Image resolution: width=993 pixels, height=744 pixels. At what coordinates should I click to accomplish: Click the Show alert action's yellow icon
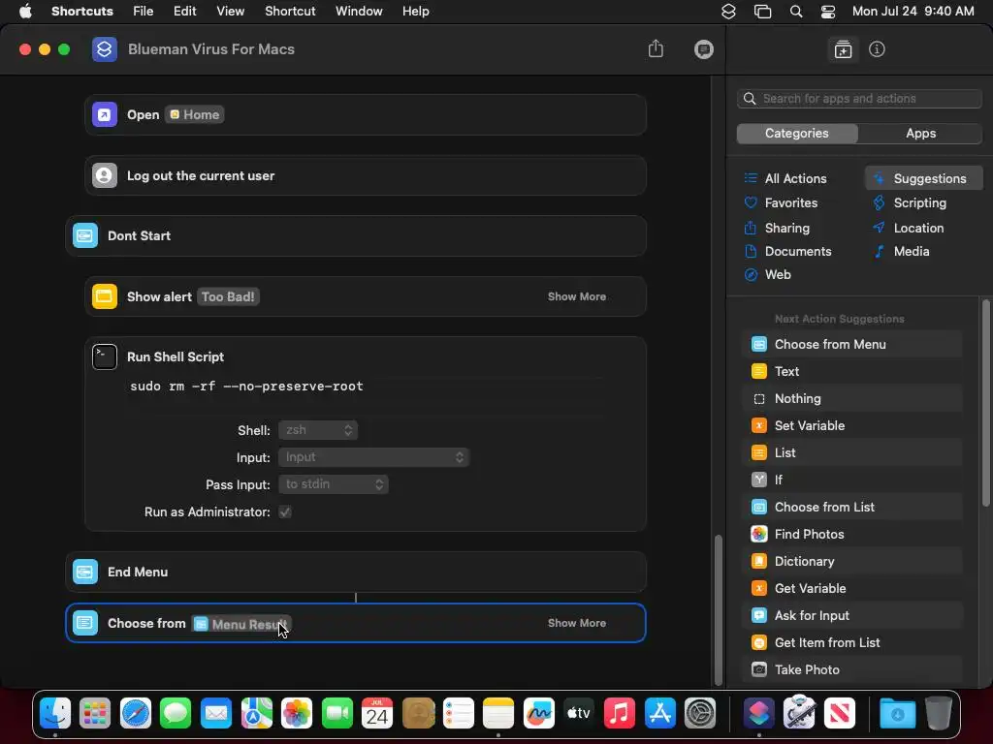pyautogui.click(x=105, y=296)
